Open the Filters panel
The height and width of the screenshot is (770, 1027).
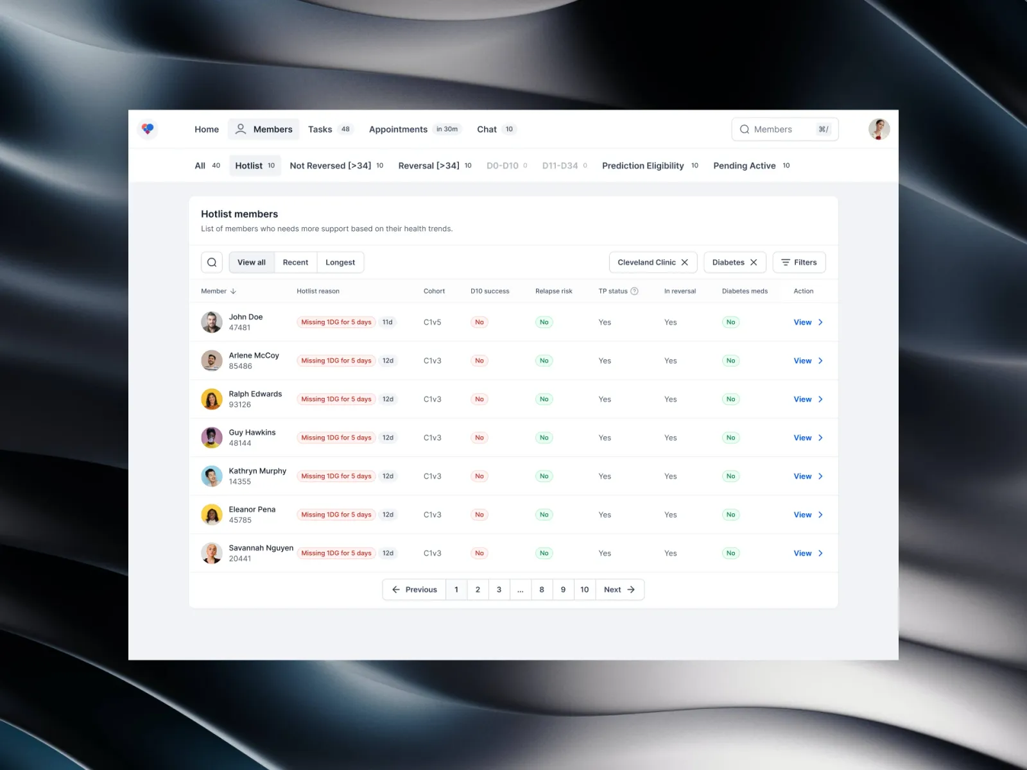[799, 262]
